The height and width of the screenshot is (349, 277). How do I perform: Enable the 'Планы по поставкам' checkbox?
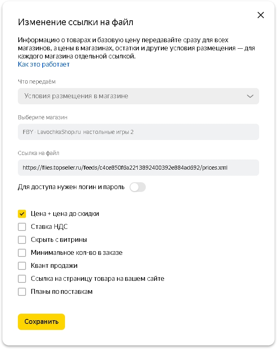coord(22,291)
